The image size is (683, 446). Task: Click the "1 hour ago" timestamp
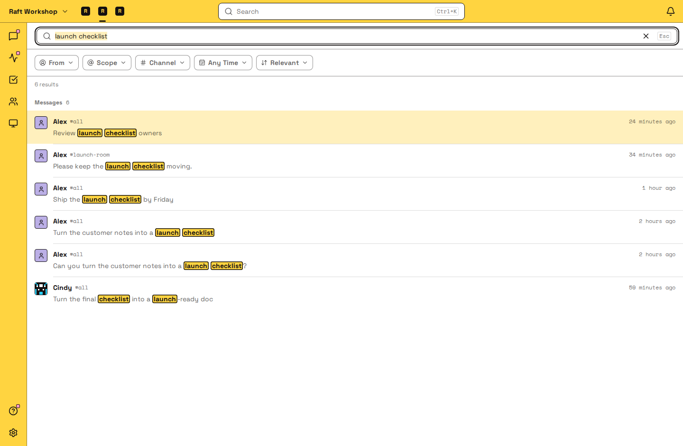tap(659, 188)
